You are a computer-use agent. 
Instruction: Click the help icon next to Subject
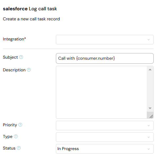pos(21,57)
